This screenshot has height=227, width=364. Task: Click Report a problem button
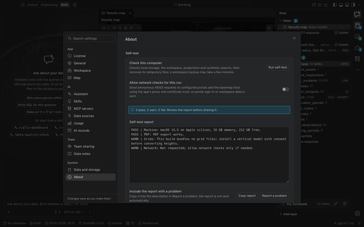[274, 196]
